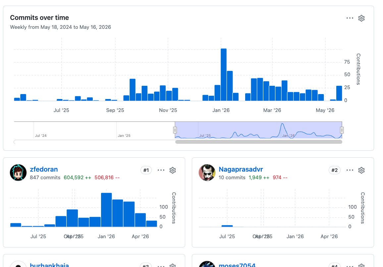The height and width of the screenshot is (267, 383).
Task: Open Nagaprasadvr contributor profile link
Action: [241, 169]
